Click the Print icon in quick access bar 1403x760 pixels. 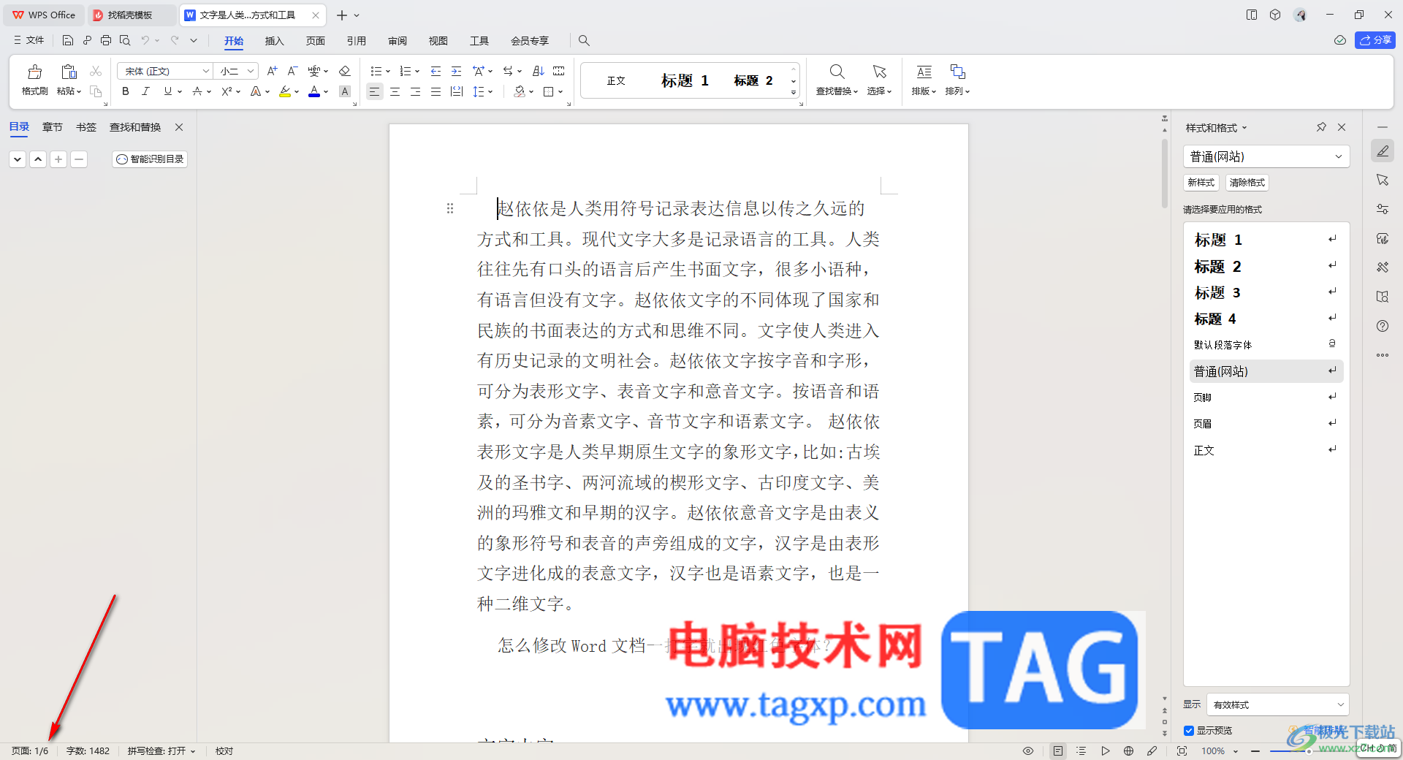[106, 40]
